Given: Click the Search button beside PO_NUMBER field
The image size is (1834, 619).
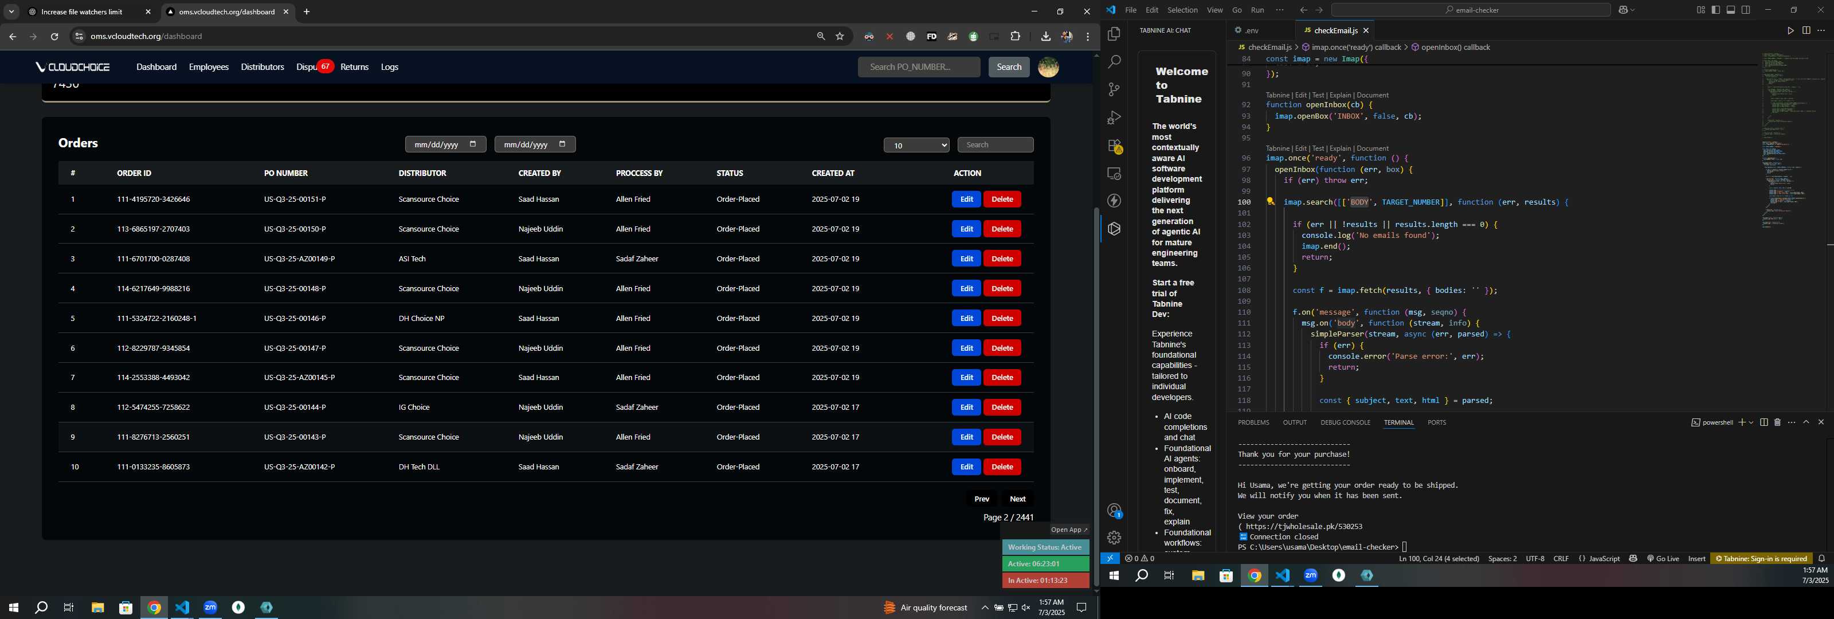Looking at the screenshot, I should point(1008,67).
